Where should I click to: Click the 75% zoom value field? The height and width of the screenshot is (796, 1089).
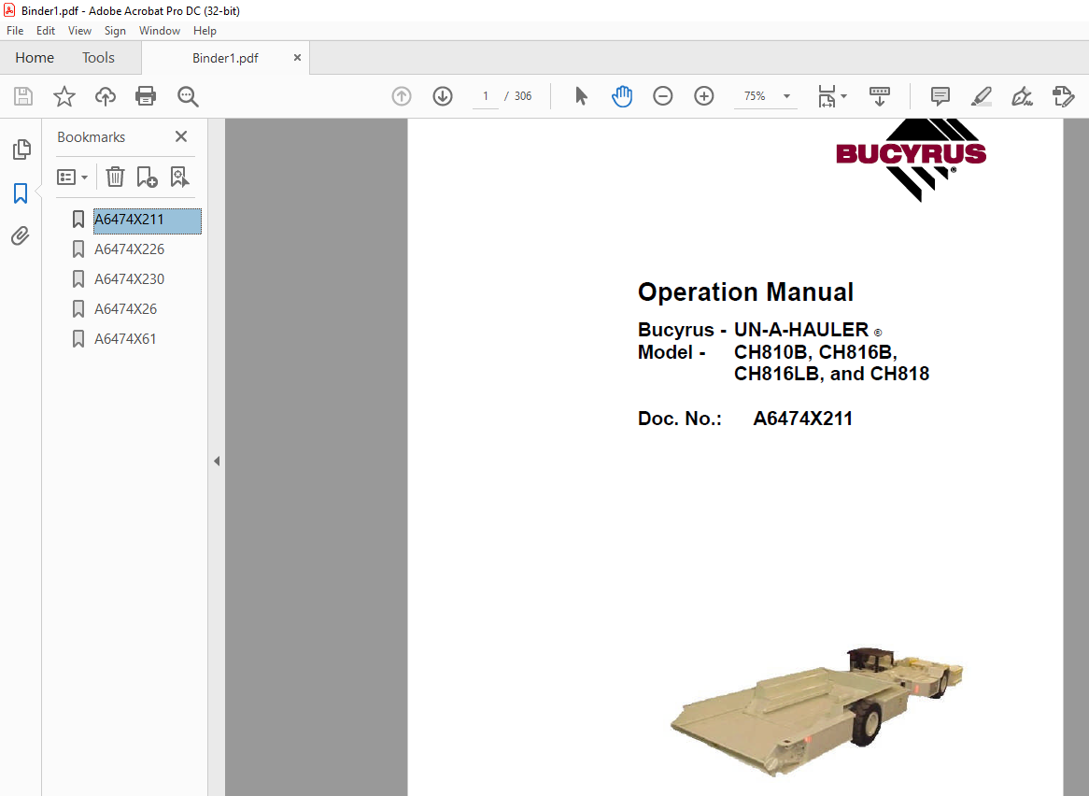[755, 96]
